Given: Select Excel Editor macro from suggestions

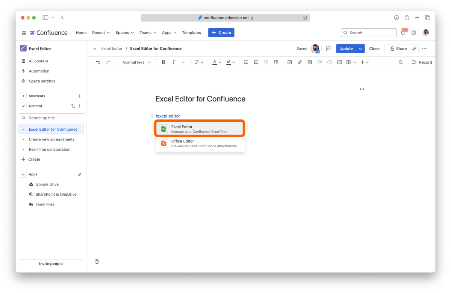Looking at the screenshot, I should pos(200,129).
